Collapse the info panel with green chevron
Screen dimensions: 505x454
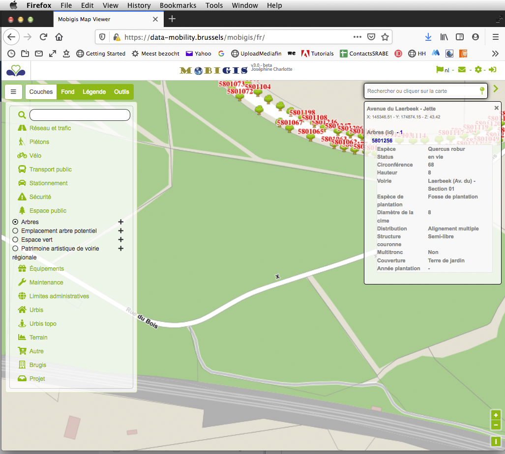496,88
